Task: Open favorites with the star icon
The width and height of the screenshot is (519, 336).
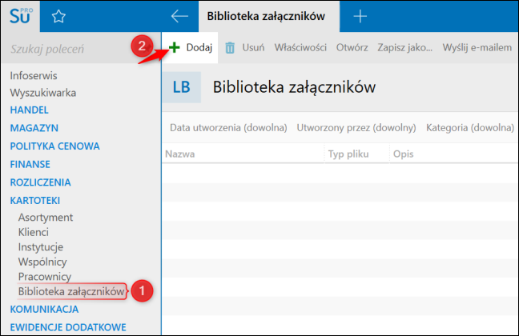Action: tap(58, 16)
